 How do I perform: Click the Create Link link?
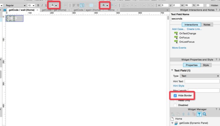point(194,29)
